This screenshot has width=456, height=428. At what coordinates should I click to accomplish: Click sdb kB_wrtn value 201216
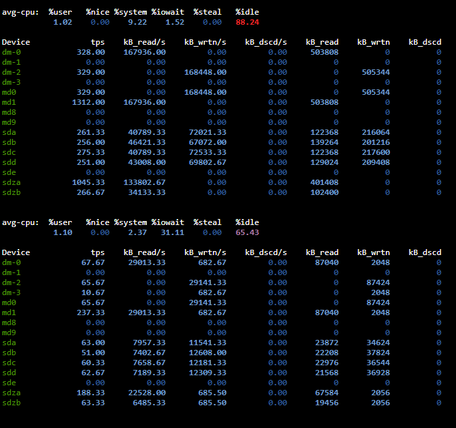(x=376, y=142)
